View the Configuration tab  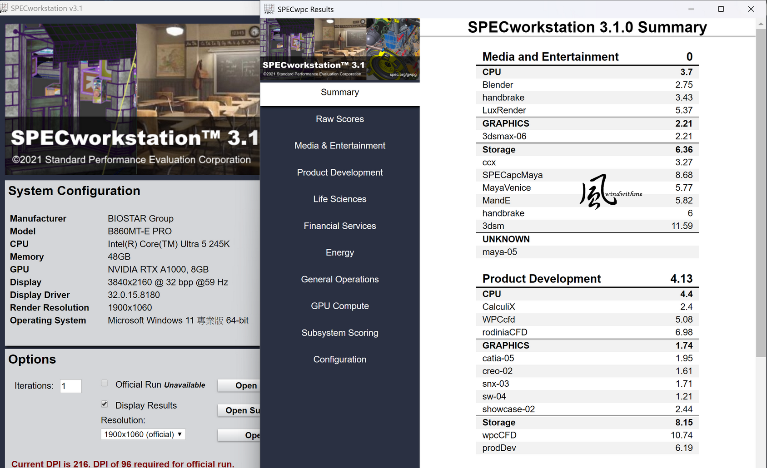(340, 360)
